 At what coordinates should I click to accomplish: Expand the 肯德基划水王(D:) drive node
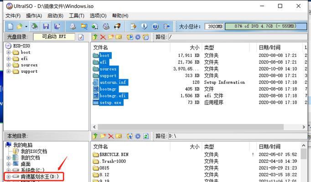coord(9,176)
